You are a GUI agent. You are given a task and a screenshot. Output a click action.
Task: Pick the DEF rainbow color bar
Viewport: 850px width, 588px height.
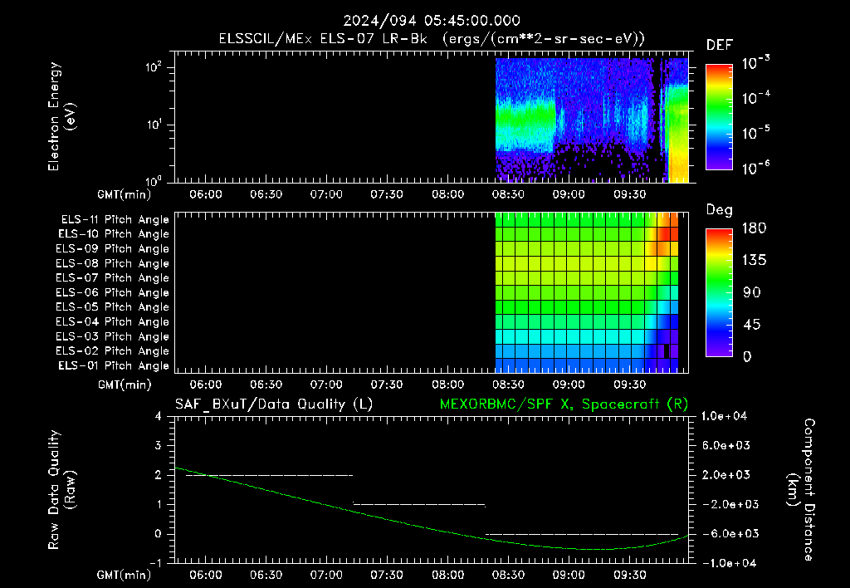pyautogui.click(x=719, y=117)
